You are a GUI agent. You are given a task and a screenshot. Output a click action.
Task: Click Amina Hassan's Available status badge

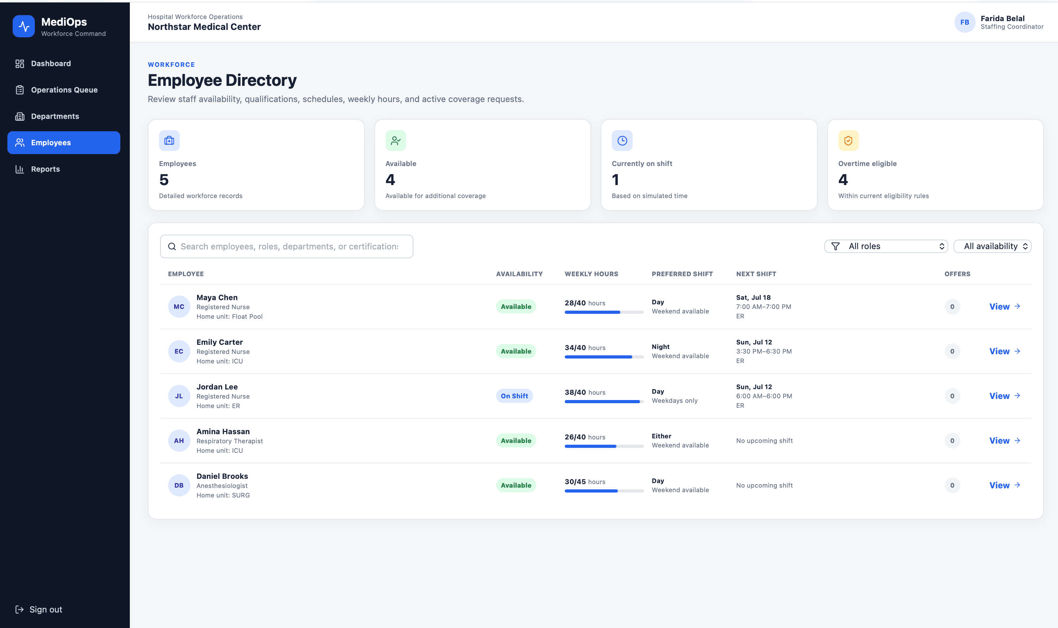pos(516,440)
